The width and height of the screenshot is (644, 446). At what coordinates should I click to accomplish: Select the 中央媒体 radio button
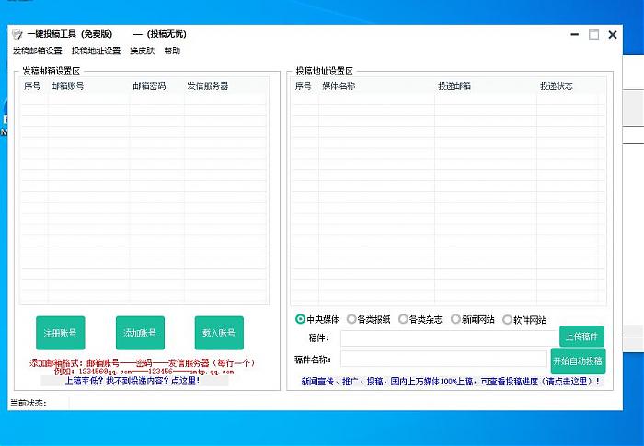click(x=301, y=319)
